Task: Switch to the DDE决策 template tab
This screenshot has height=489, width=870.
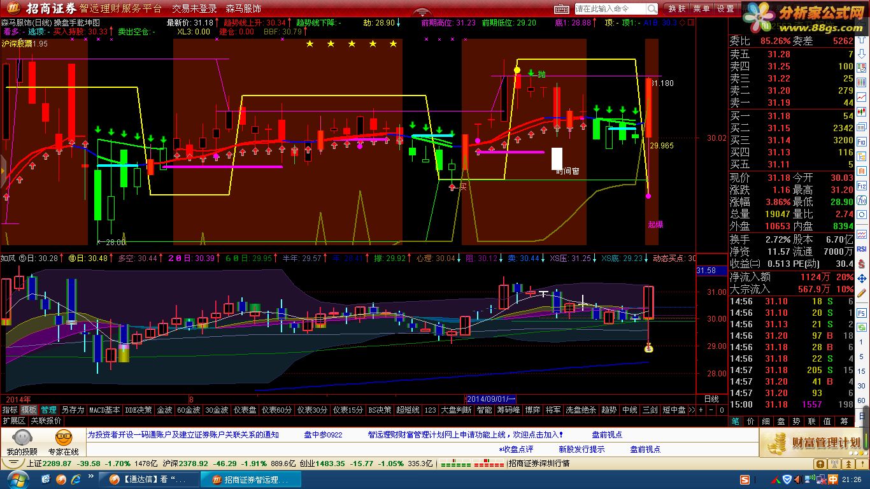Action: click(x=138, y=410)
